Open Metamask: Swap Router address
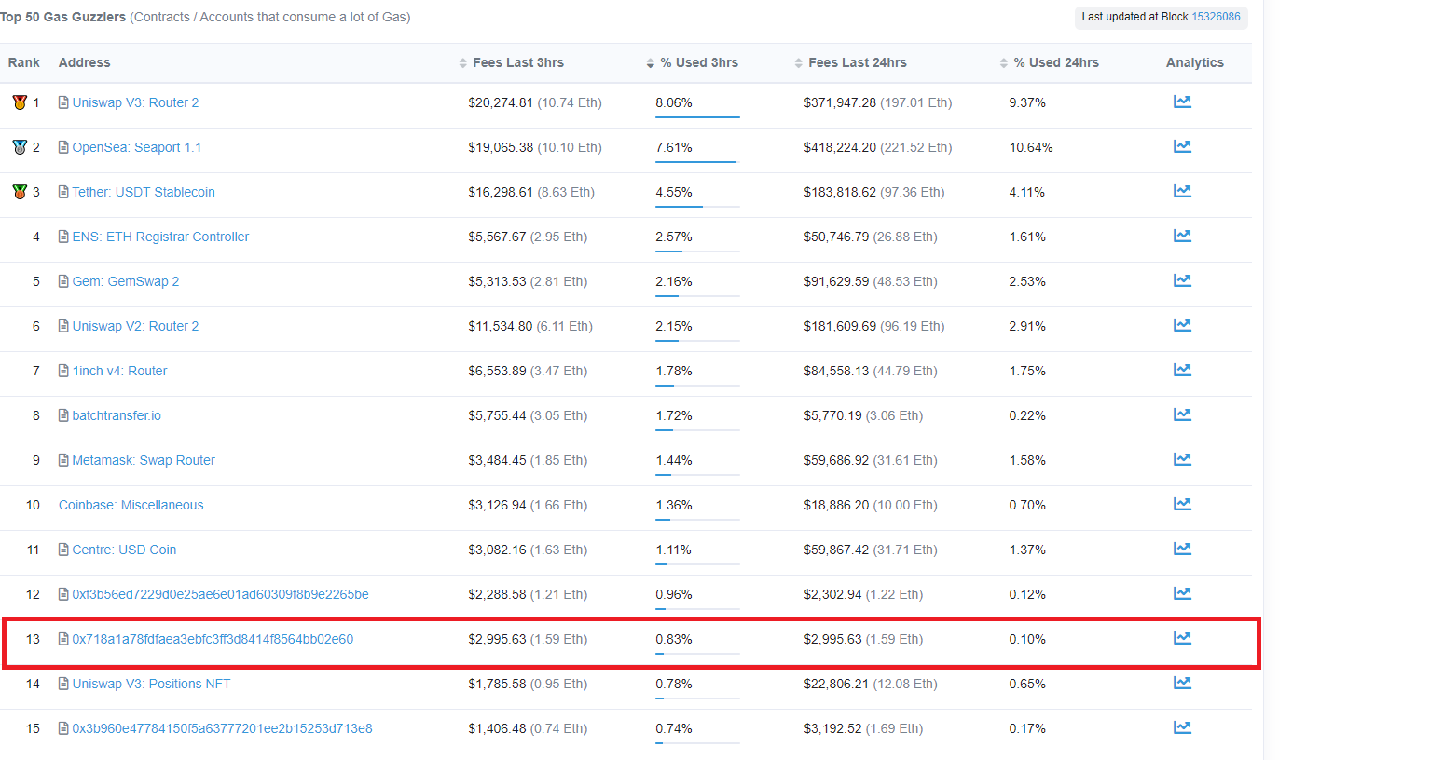This screenshot has width=1430, height=760. (144, 460)
